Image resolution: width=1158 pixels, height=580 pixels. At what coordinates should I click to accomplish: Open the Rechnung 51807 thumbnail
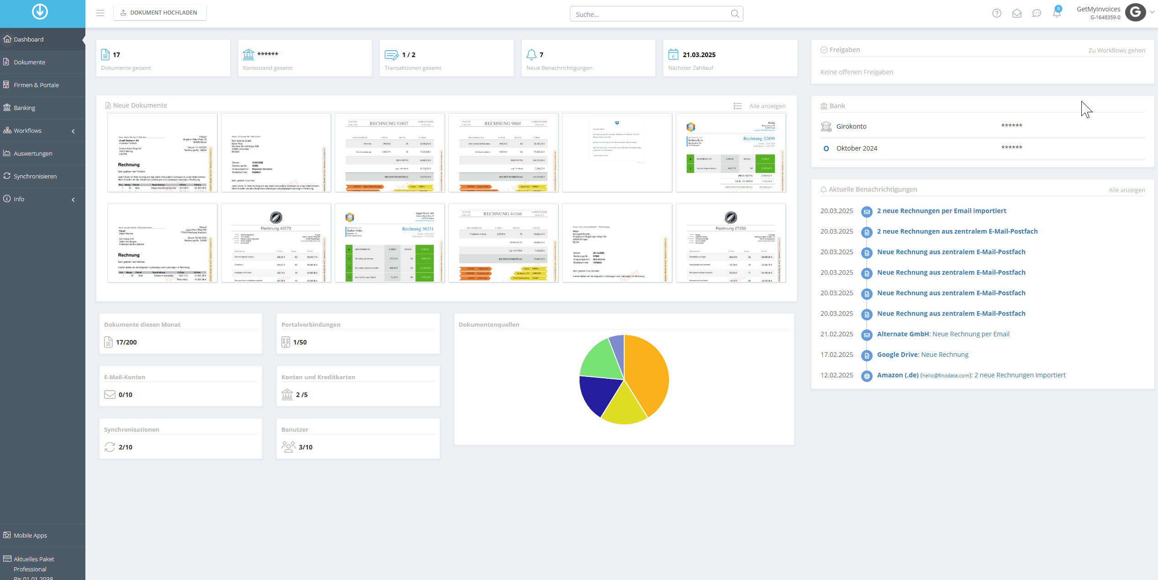390,152
